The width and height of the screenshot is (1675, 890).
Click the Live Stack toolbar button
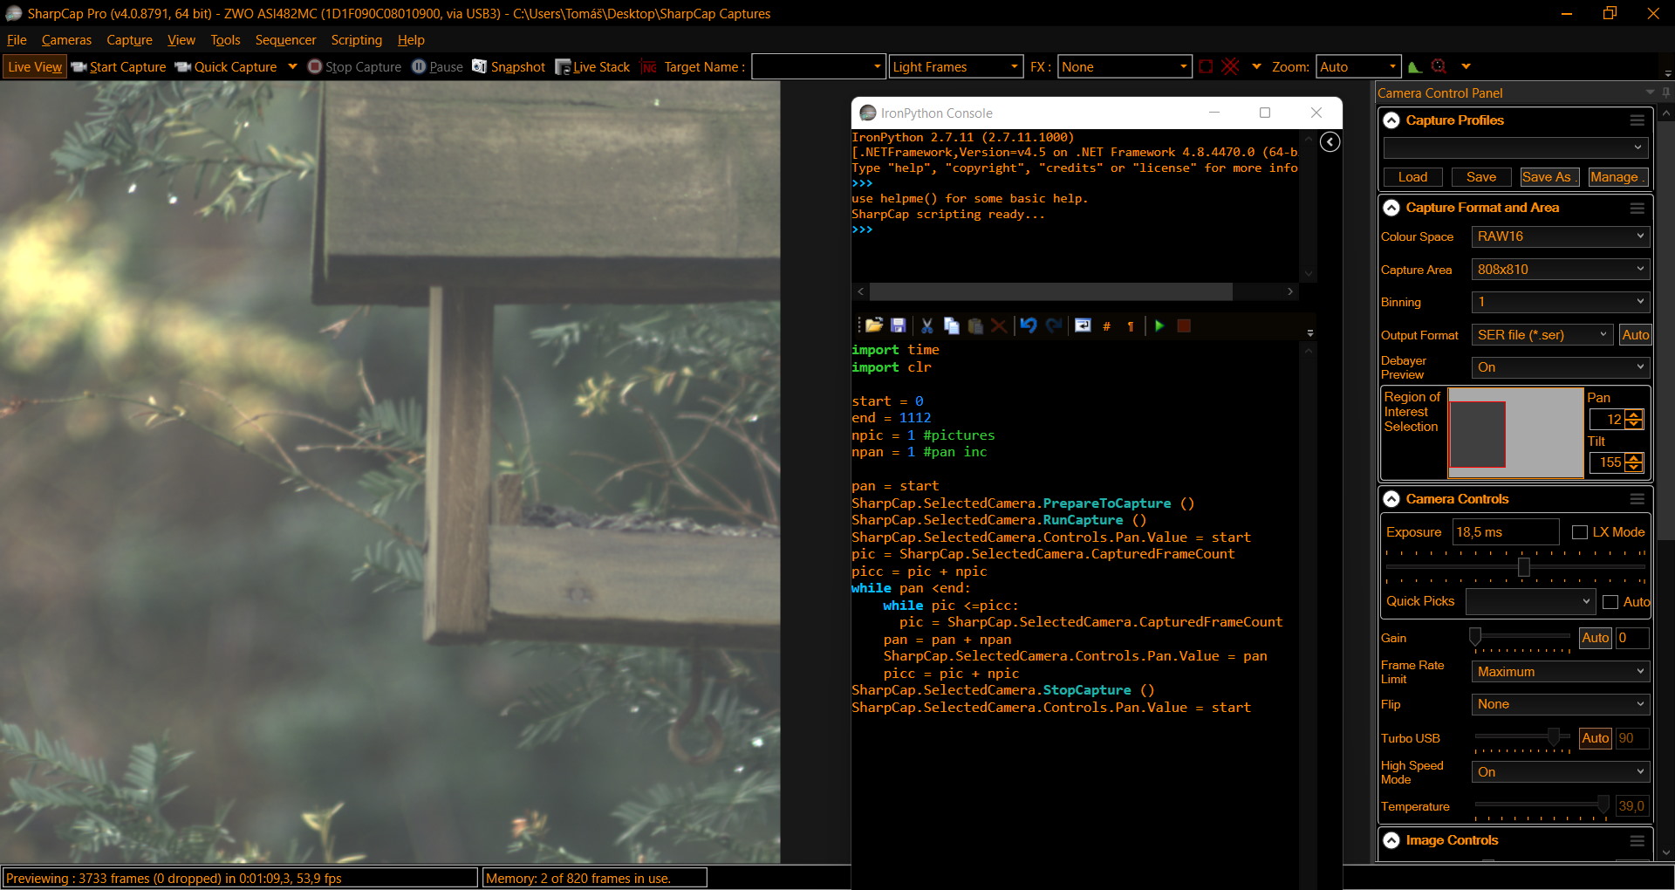coord(592,67)
